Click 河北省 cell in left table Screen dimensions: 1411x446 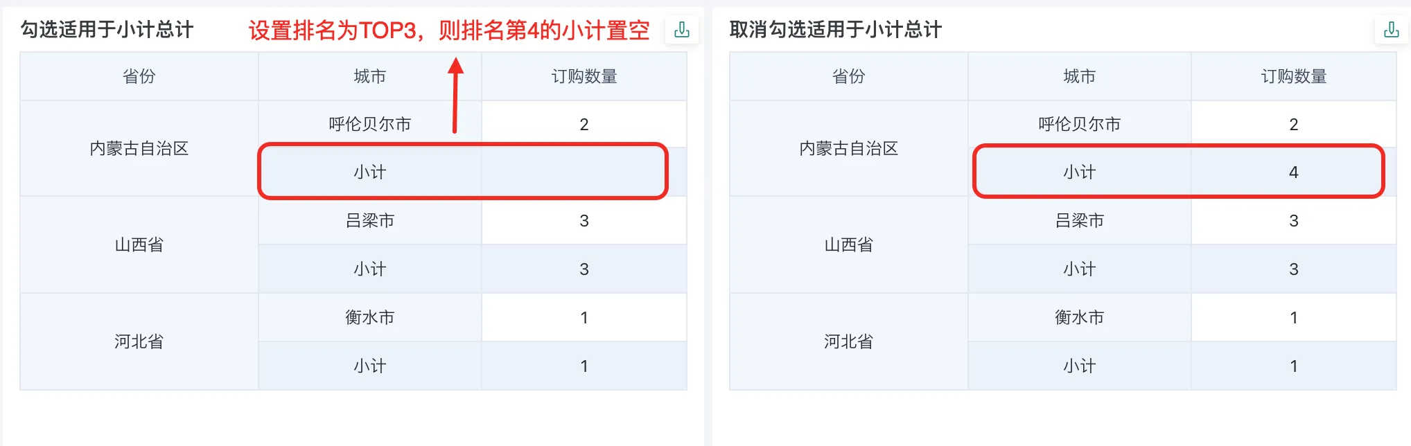[x=139, y=341]
